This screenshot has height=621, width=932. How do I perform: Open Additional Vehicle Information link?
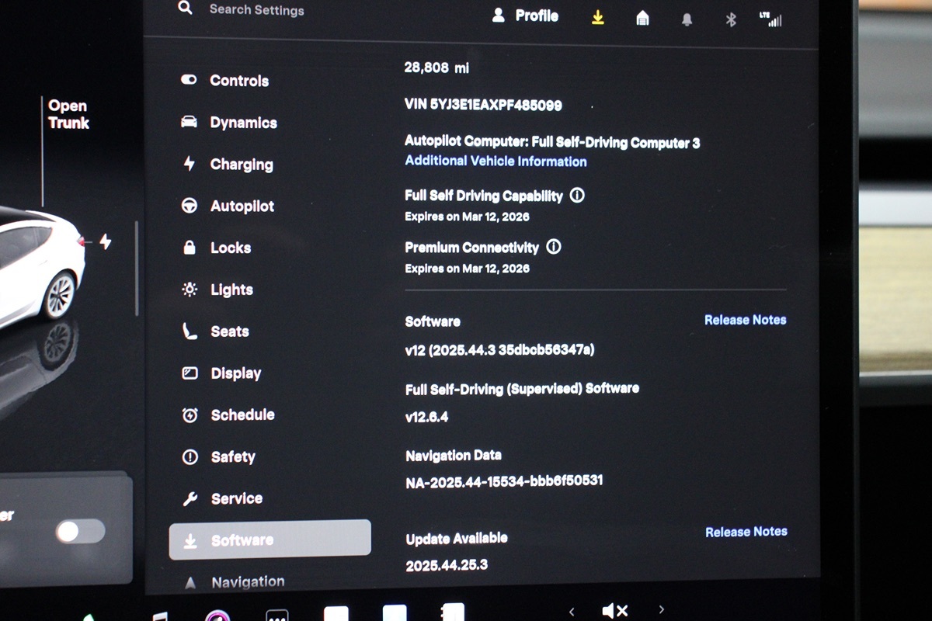496,161
